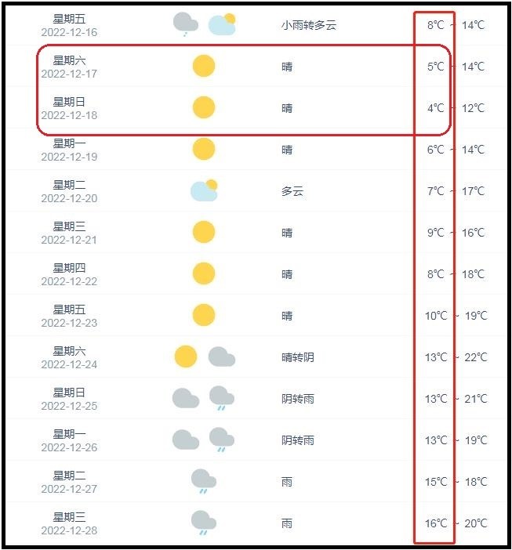Click the 4℃ low temperature for 12-18
Viewport: 512px width, 550px height.
tap(435, 108)
